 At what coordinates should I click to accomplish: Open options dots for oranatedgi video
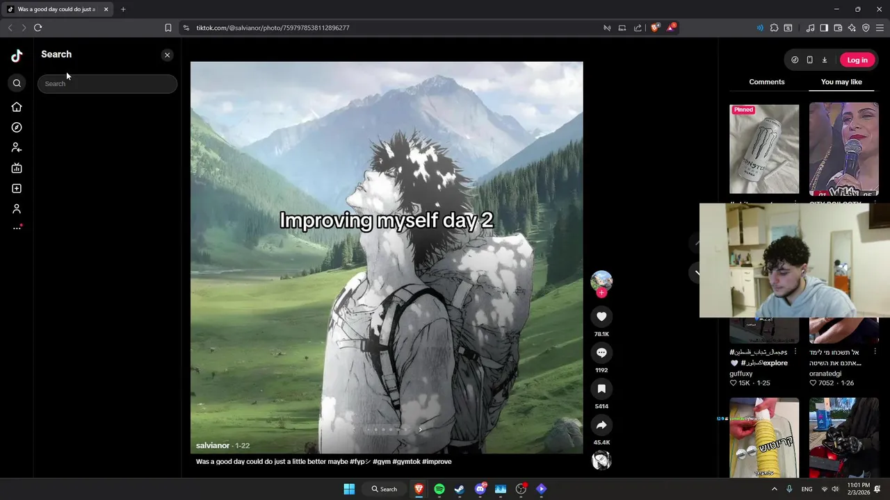(x=875, y=352)
